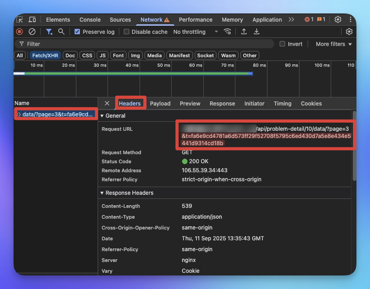View the Cookies tab
The height and width of the screenshot is (289, 370).
311,103
